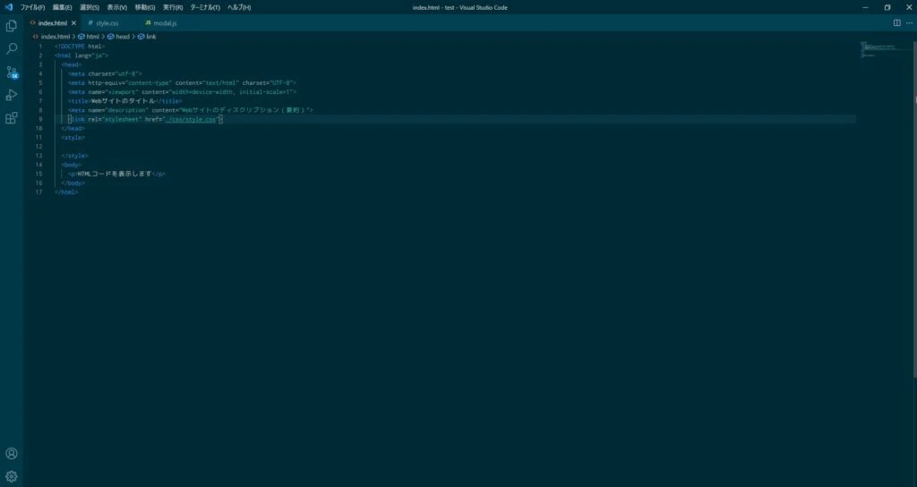Select head element in the breadcrumb

pyautogui.click(x=122, y=36)
